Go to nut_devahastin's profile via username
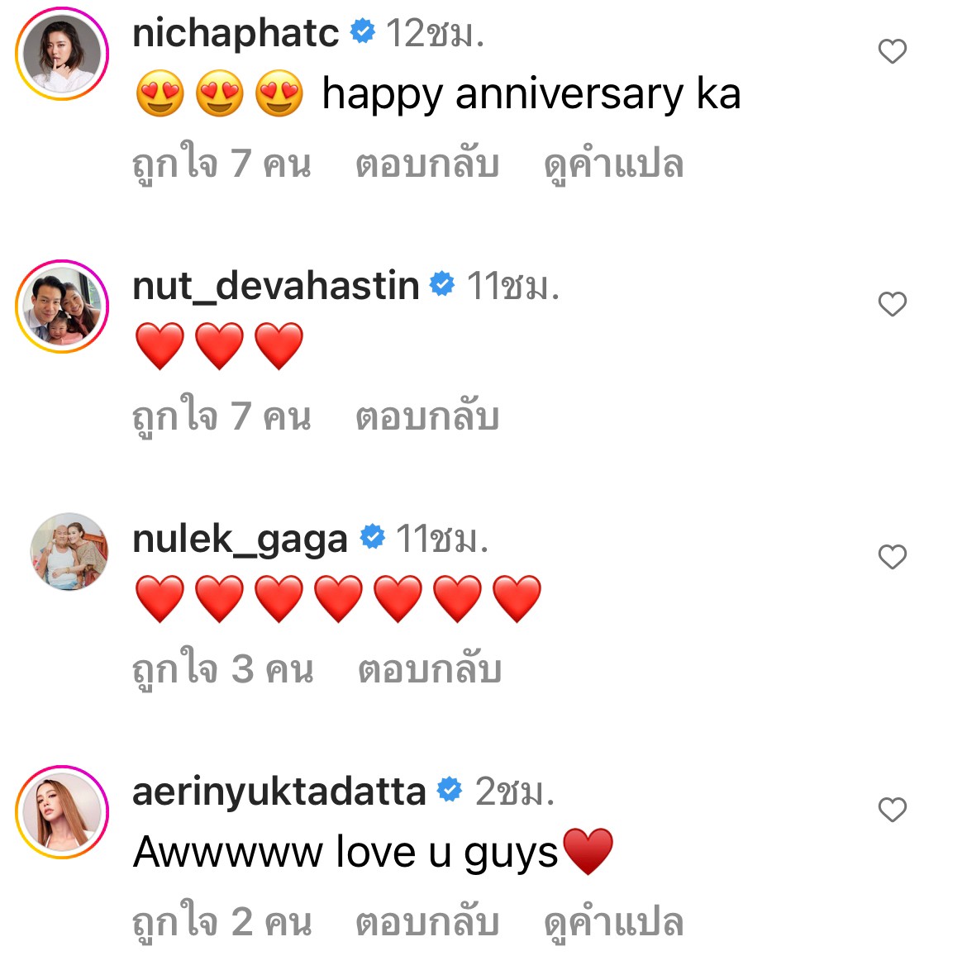The height and width of the screenshot is (970, 967). (x=276, y=286)
